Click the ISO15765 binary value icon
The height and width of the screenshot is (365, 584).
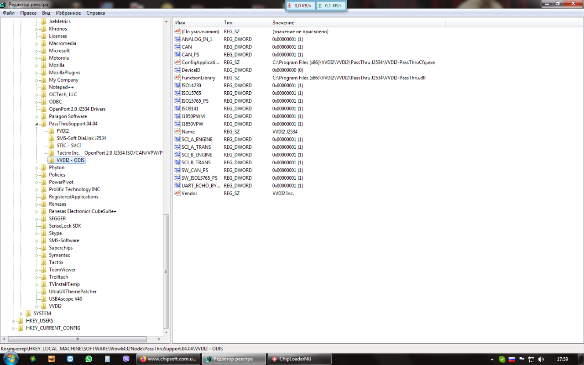coord(178,93)
